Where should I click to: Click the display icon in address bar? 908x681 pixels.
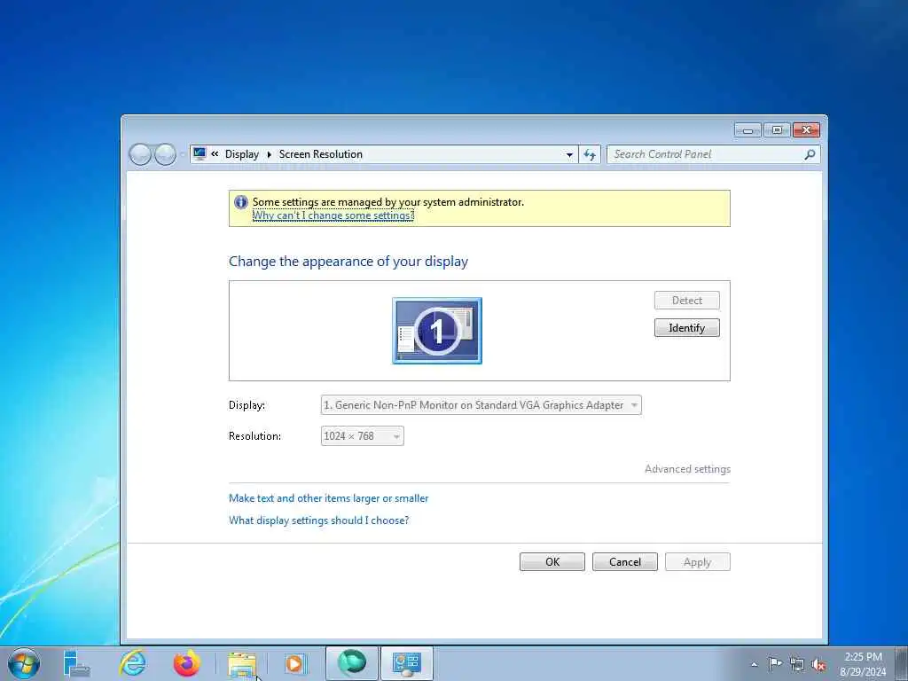pos(200,154)
